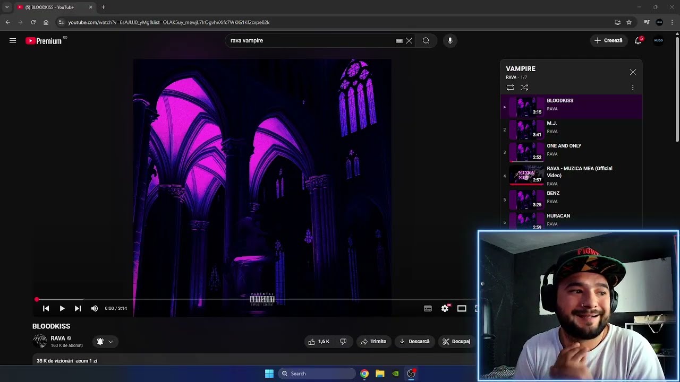Play ONE AND ONLY from playlist
This screenshot has width=680, height=382.
coord(571,151)
